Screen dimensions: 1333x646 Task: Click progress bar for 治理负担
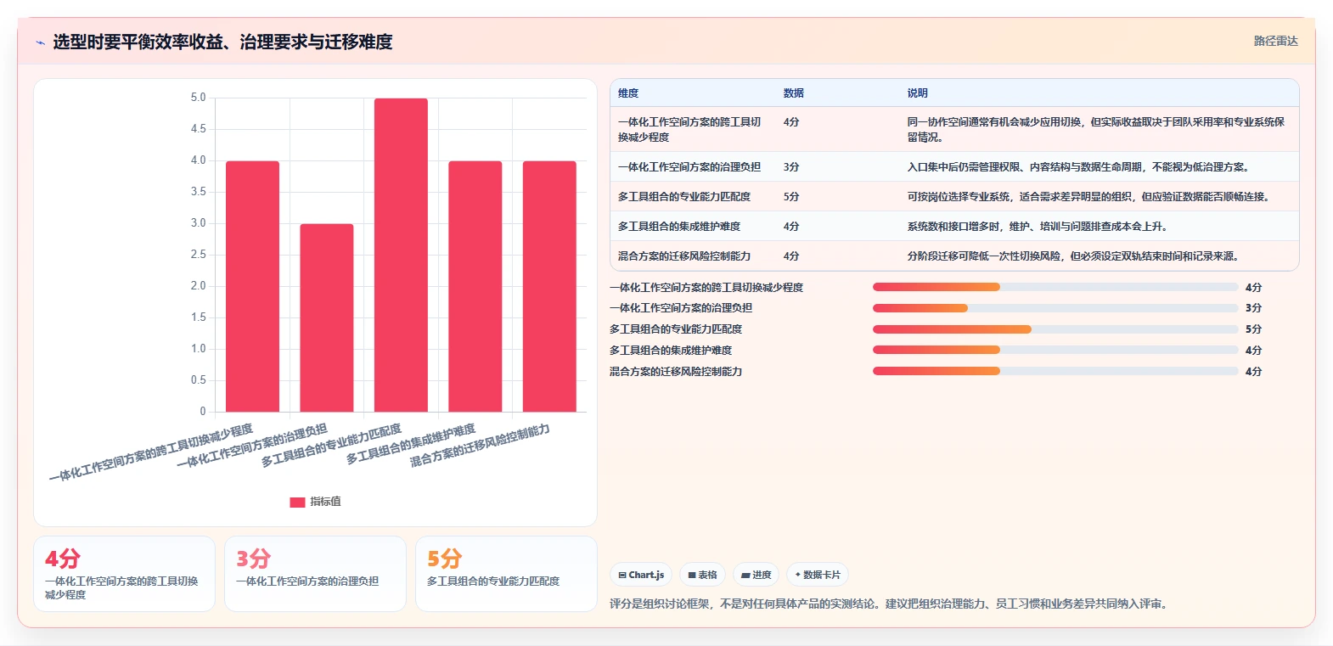click(x=1055, y=308)
